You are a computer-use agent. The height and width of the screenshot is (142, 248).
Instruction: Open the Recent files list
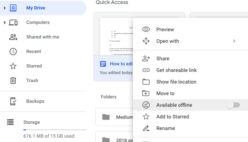pos(34,52)
